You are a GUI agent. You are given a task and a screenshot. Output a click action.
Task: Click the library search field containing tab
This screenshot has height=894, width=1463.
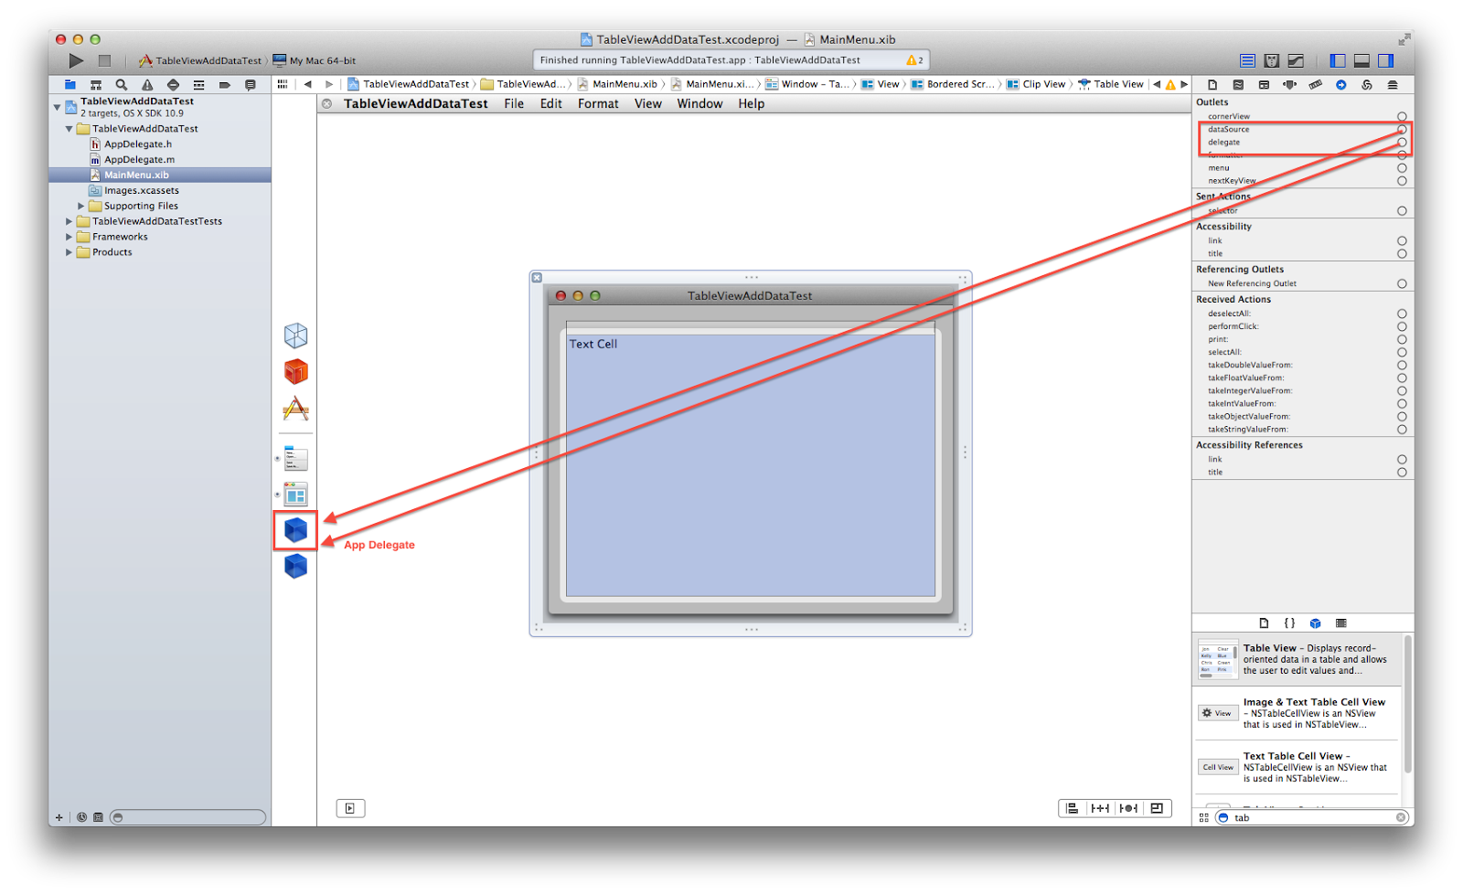tap(1311, 818)
